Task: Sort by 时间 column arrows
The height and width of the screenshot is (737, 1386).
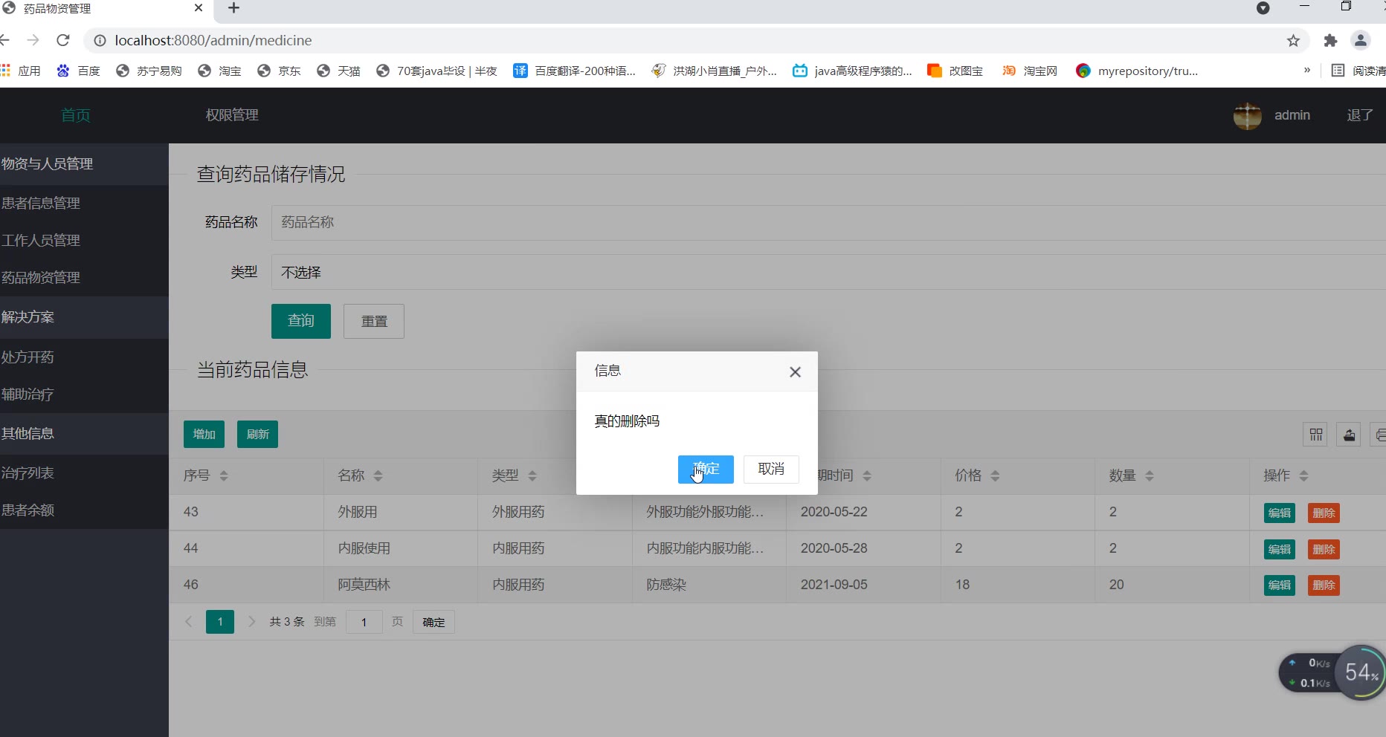Action: coord(867,475)
